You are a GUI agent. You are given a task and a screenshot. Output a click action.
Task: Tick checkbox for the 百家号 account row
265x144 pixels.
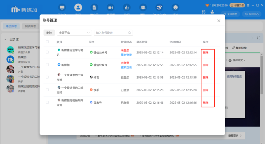pos(47,102)
